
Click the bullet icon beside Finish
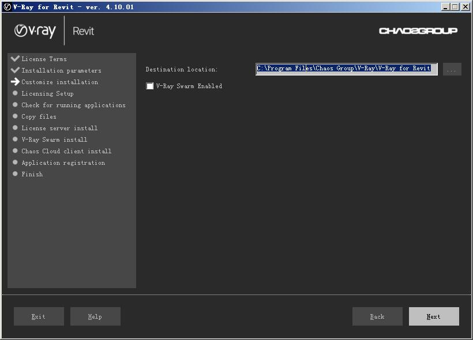(x=15, y=173)
